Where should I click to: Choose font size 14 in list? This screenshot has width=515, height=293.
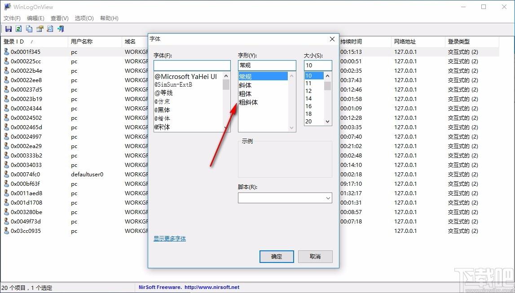pos(309,98)
